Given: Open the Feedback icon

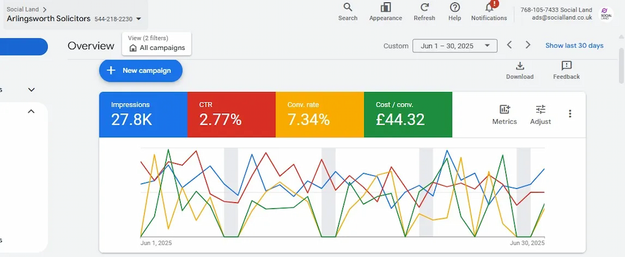Looking at the screenshot, I should click(x=566, y=66).
